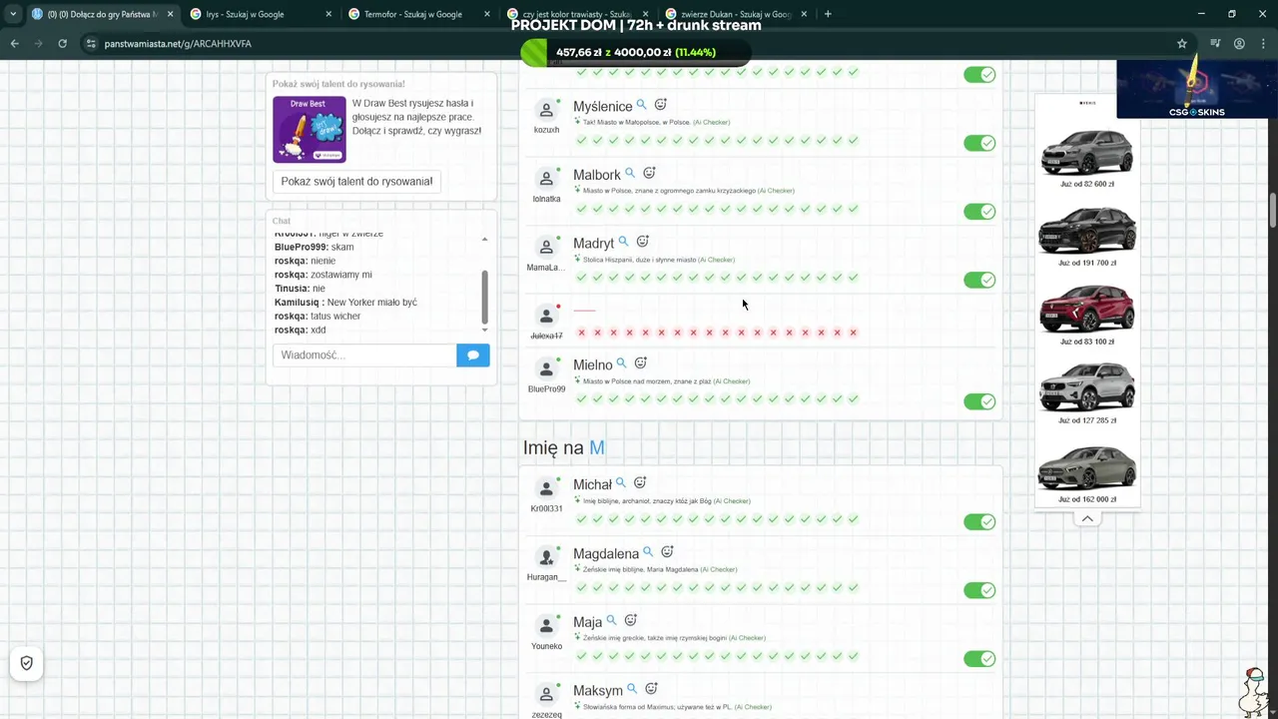
Task: Select the zwierze Dukan search tab
Action: [x=736, y=14]
